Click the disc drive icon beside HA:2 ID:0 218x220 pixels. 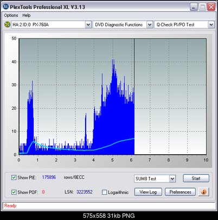(7, 24)
